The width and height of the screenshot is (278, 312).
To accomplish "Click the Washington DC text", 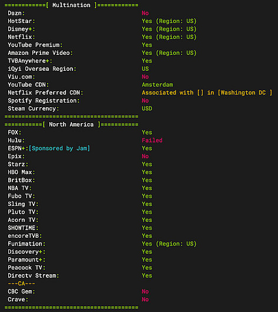I will point(243,93).
